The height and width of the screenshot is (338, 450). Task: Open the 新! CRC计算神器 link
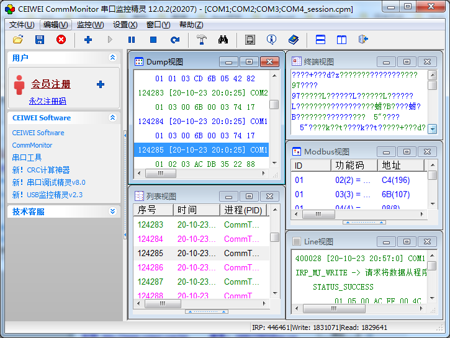click(41, 170)
